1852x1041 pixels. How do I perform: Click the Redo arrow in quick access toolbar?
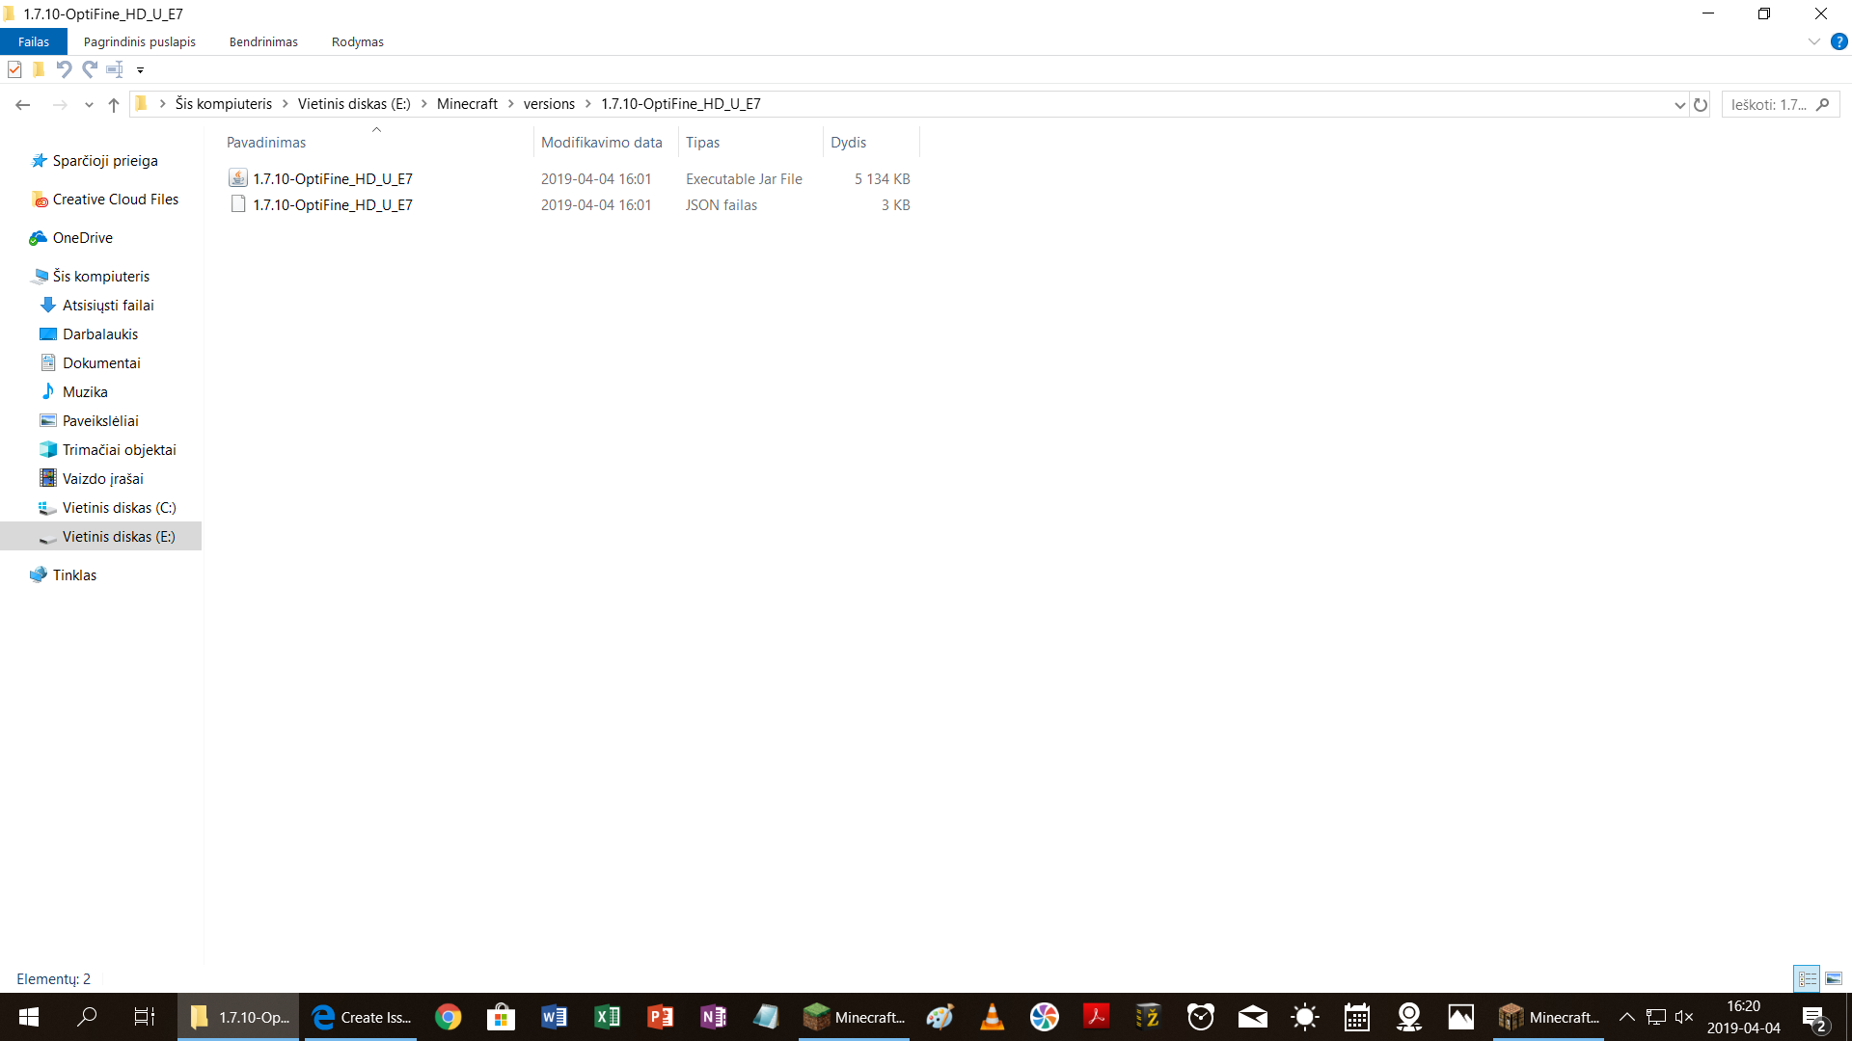(90, 69)
